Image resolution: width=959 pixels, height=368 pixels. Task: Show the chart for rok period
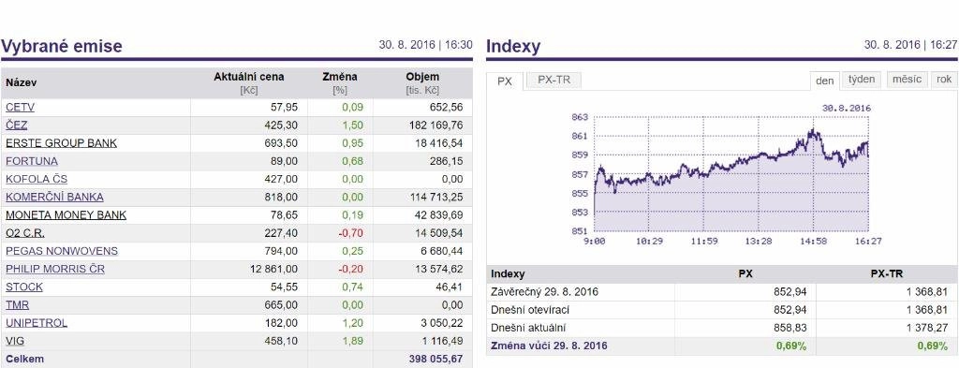(944, 80)
